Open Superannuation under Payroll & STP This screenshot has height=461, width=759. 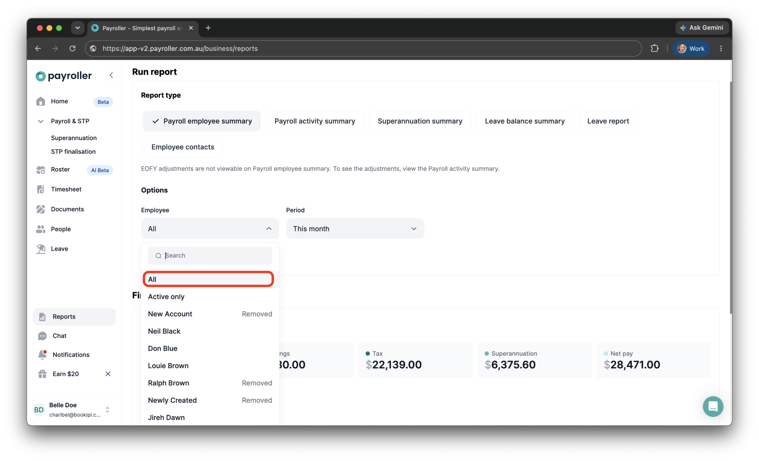click(74, 138)
